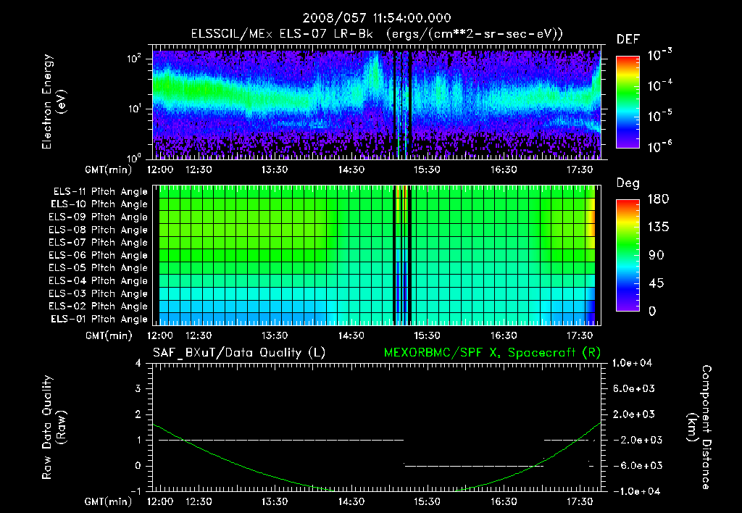Click the ELS-05 Pitch Angle row label
Screen dimensions: 742x513
[x=99, y=268]
